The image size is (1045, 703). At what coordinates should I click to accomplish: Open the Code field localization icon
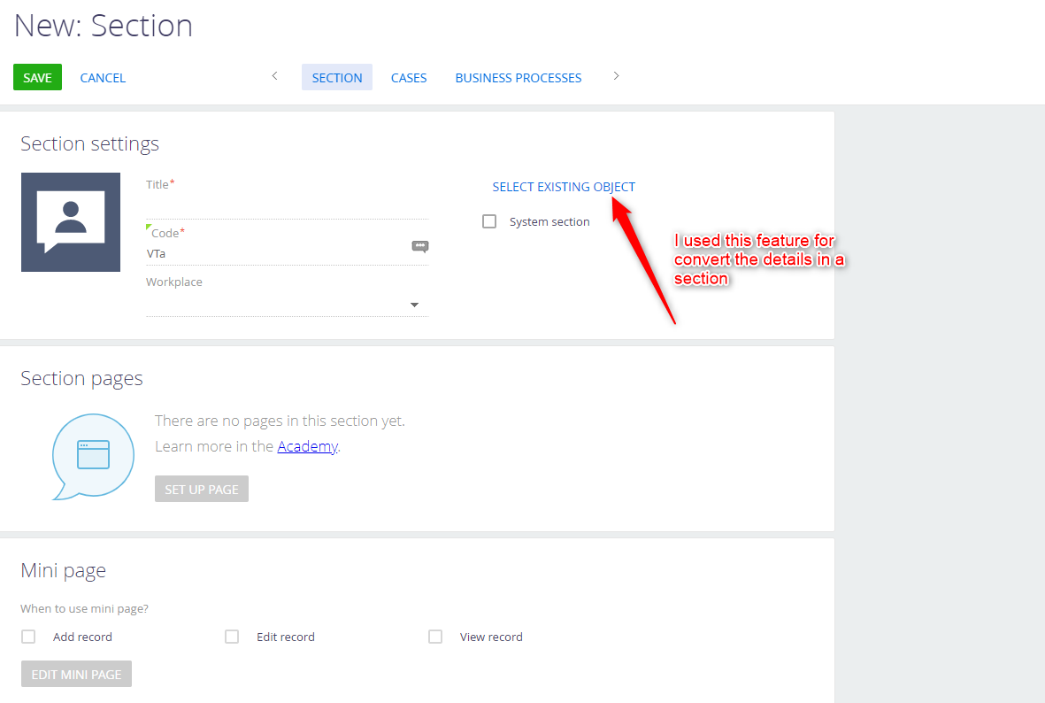420,247
